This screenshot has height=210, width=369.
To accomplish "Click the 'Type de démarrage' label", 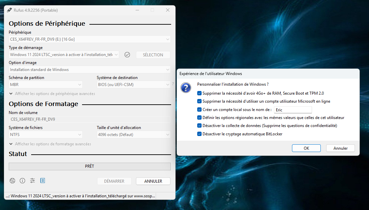I will point(26,48).
